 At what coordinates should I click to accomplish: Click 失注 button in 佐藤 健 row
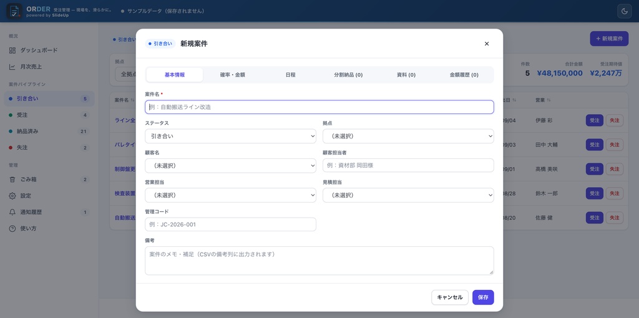[615, 218]
